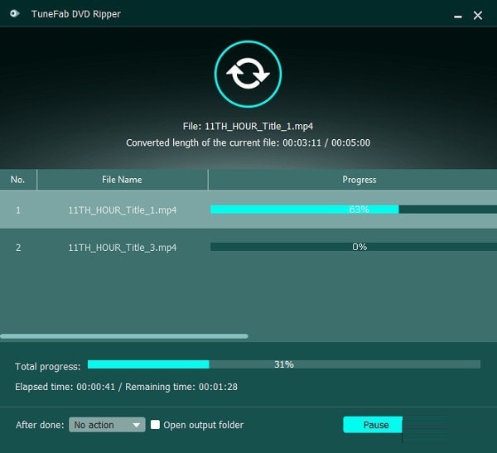The height and width of the screenshot is (453, 497).
Task: Click row number 1 cell
Action: click(18, 210)
